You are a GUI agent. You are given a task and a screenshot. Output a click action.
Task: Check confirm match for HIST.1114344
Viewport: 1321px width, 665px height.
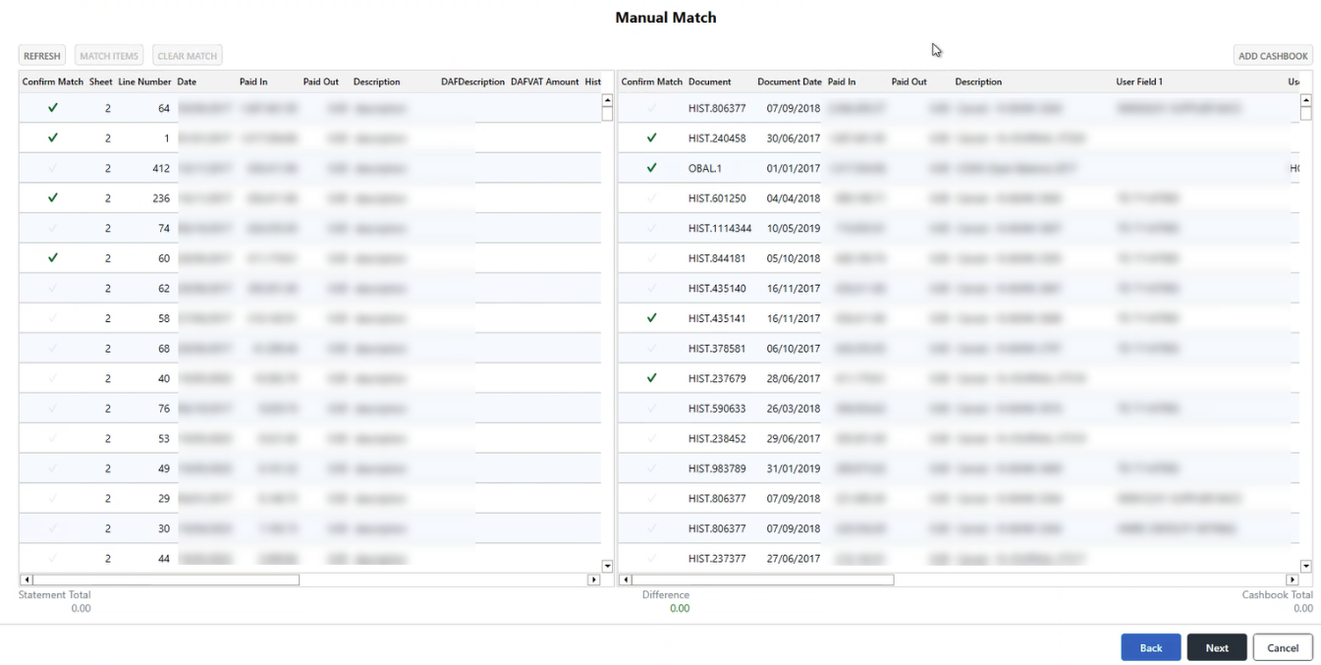tap(651, 229)
